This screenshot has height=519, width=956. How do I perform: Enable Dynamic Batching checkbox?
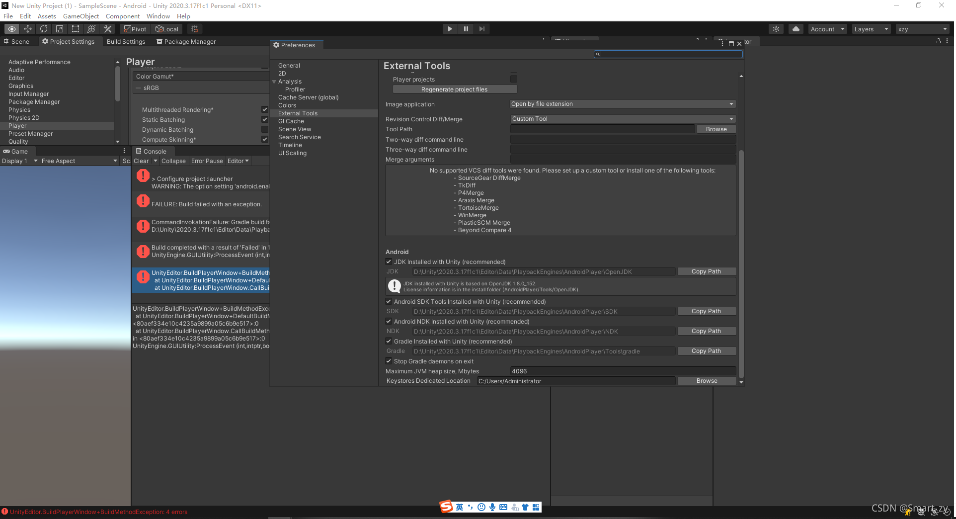click(265, 129)
